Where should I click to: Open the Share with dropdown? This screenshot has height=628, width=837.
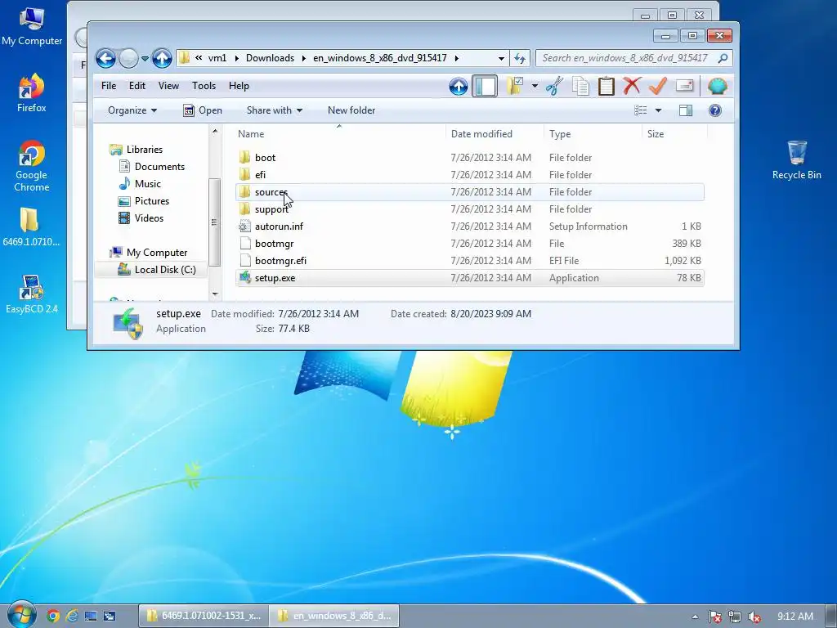click(275, 110)
